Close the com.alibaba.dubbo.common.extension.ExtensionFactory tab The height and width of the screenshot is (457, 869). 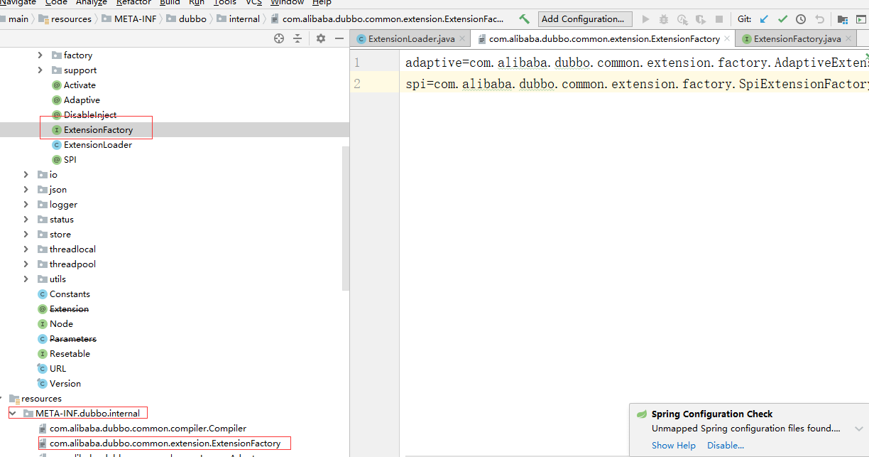[x=727, y=39]
